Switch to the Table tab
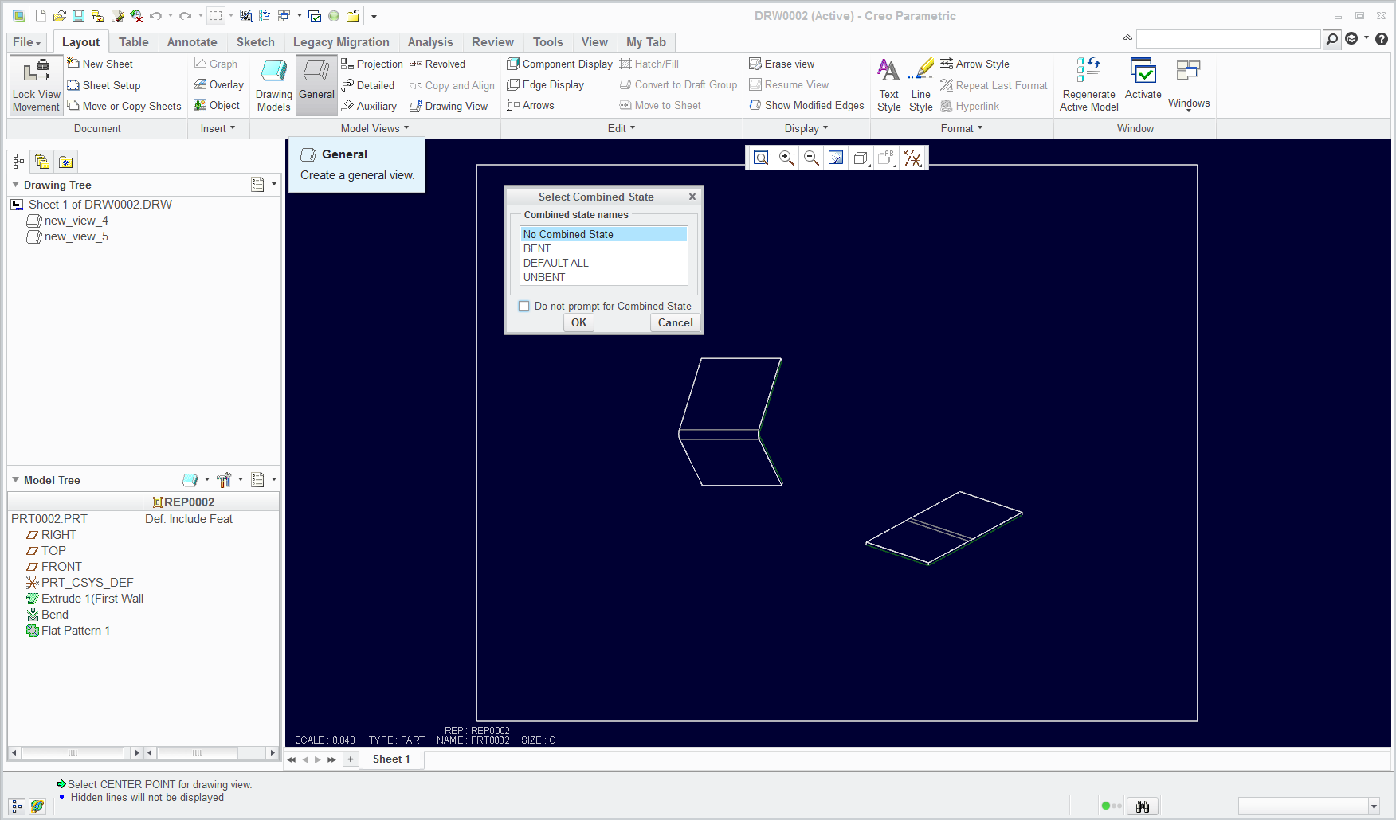Image resolution: width=1396 pixels, height=820 pixels. coord(134,42)
